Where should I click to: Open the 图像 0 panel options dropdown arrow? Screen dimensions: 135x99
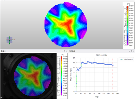(62, 51)
